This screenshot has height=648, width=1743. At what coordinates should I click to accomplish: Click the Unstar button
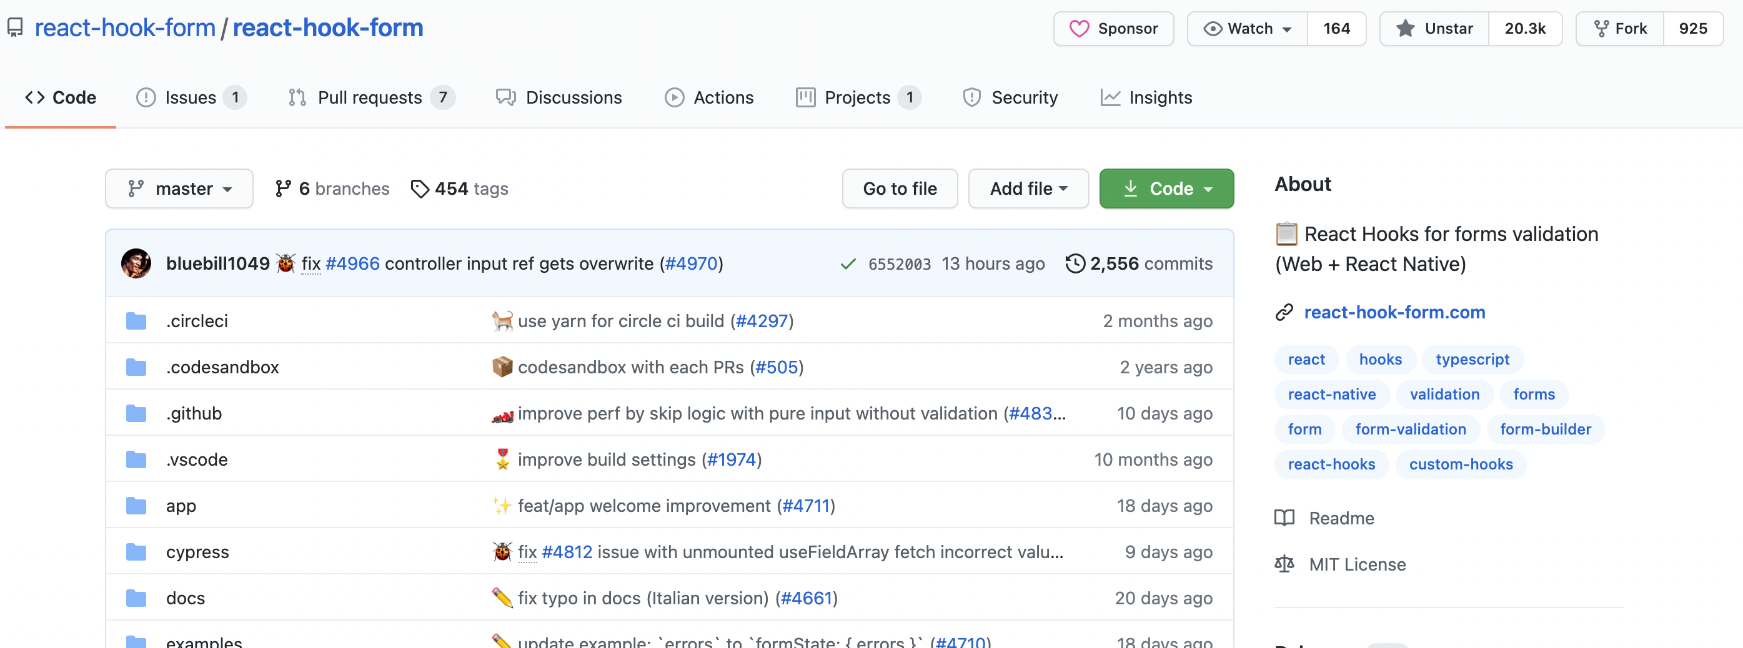(1434, 29)
